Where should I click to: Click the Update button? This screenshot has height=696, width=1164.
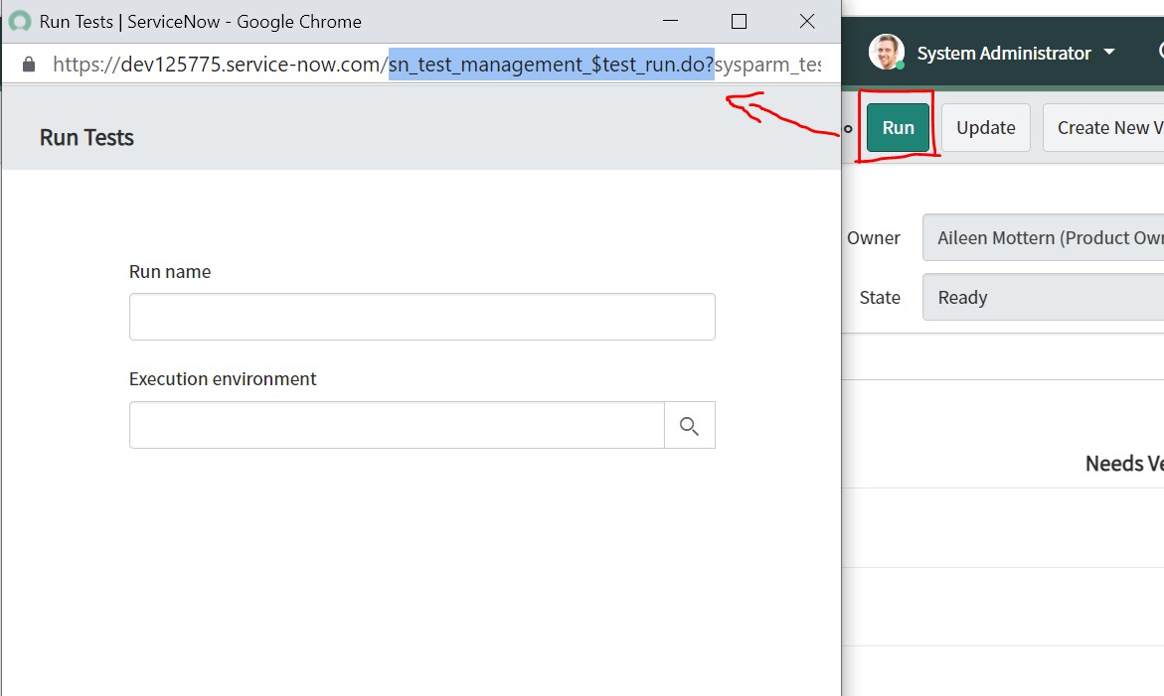point(985,127)
